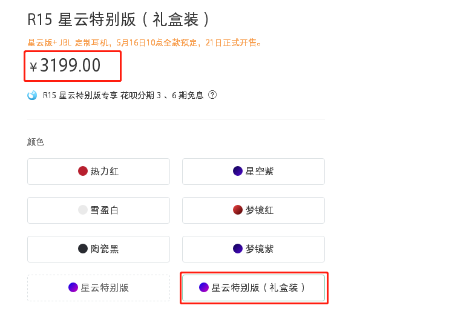449x311 pixels.
Task: Click the Huabei installment logo icon
Action: coord(32,95)
